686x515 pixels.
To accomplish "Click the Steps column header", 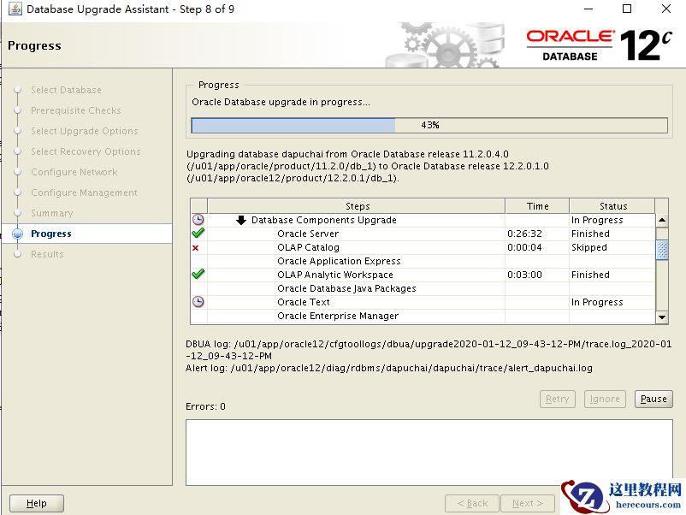I will (x=357, y=206).
